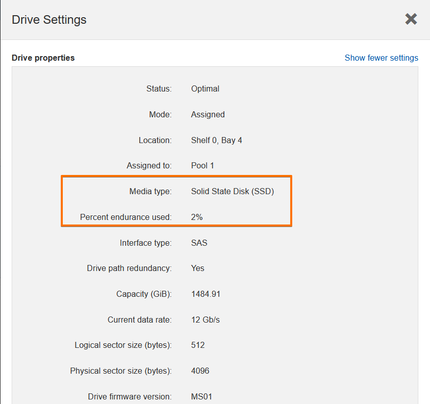
Task: Select the Interface type: label
Action: point(146,243)
